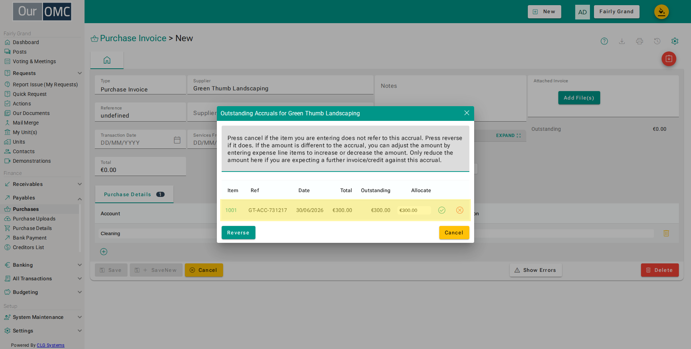
Task: Click the Show Errors button
Action: tap(536, 270)
